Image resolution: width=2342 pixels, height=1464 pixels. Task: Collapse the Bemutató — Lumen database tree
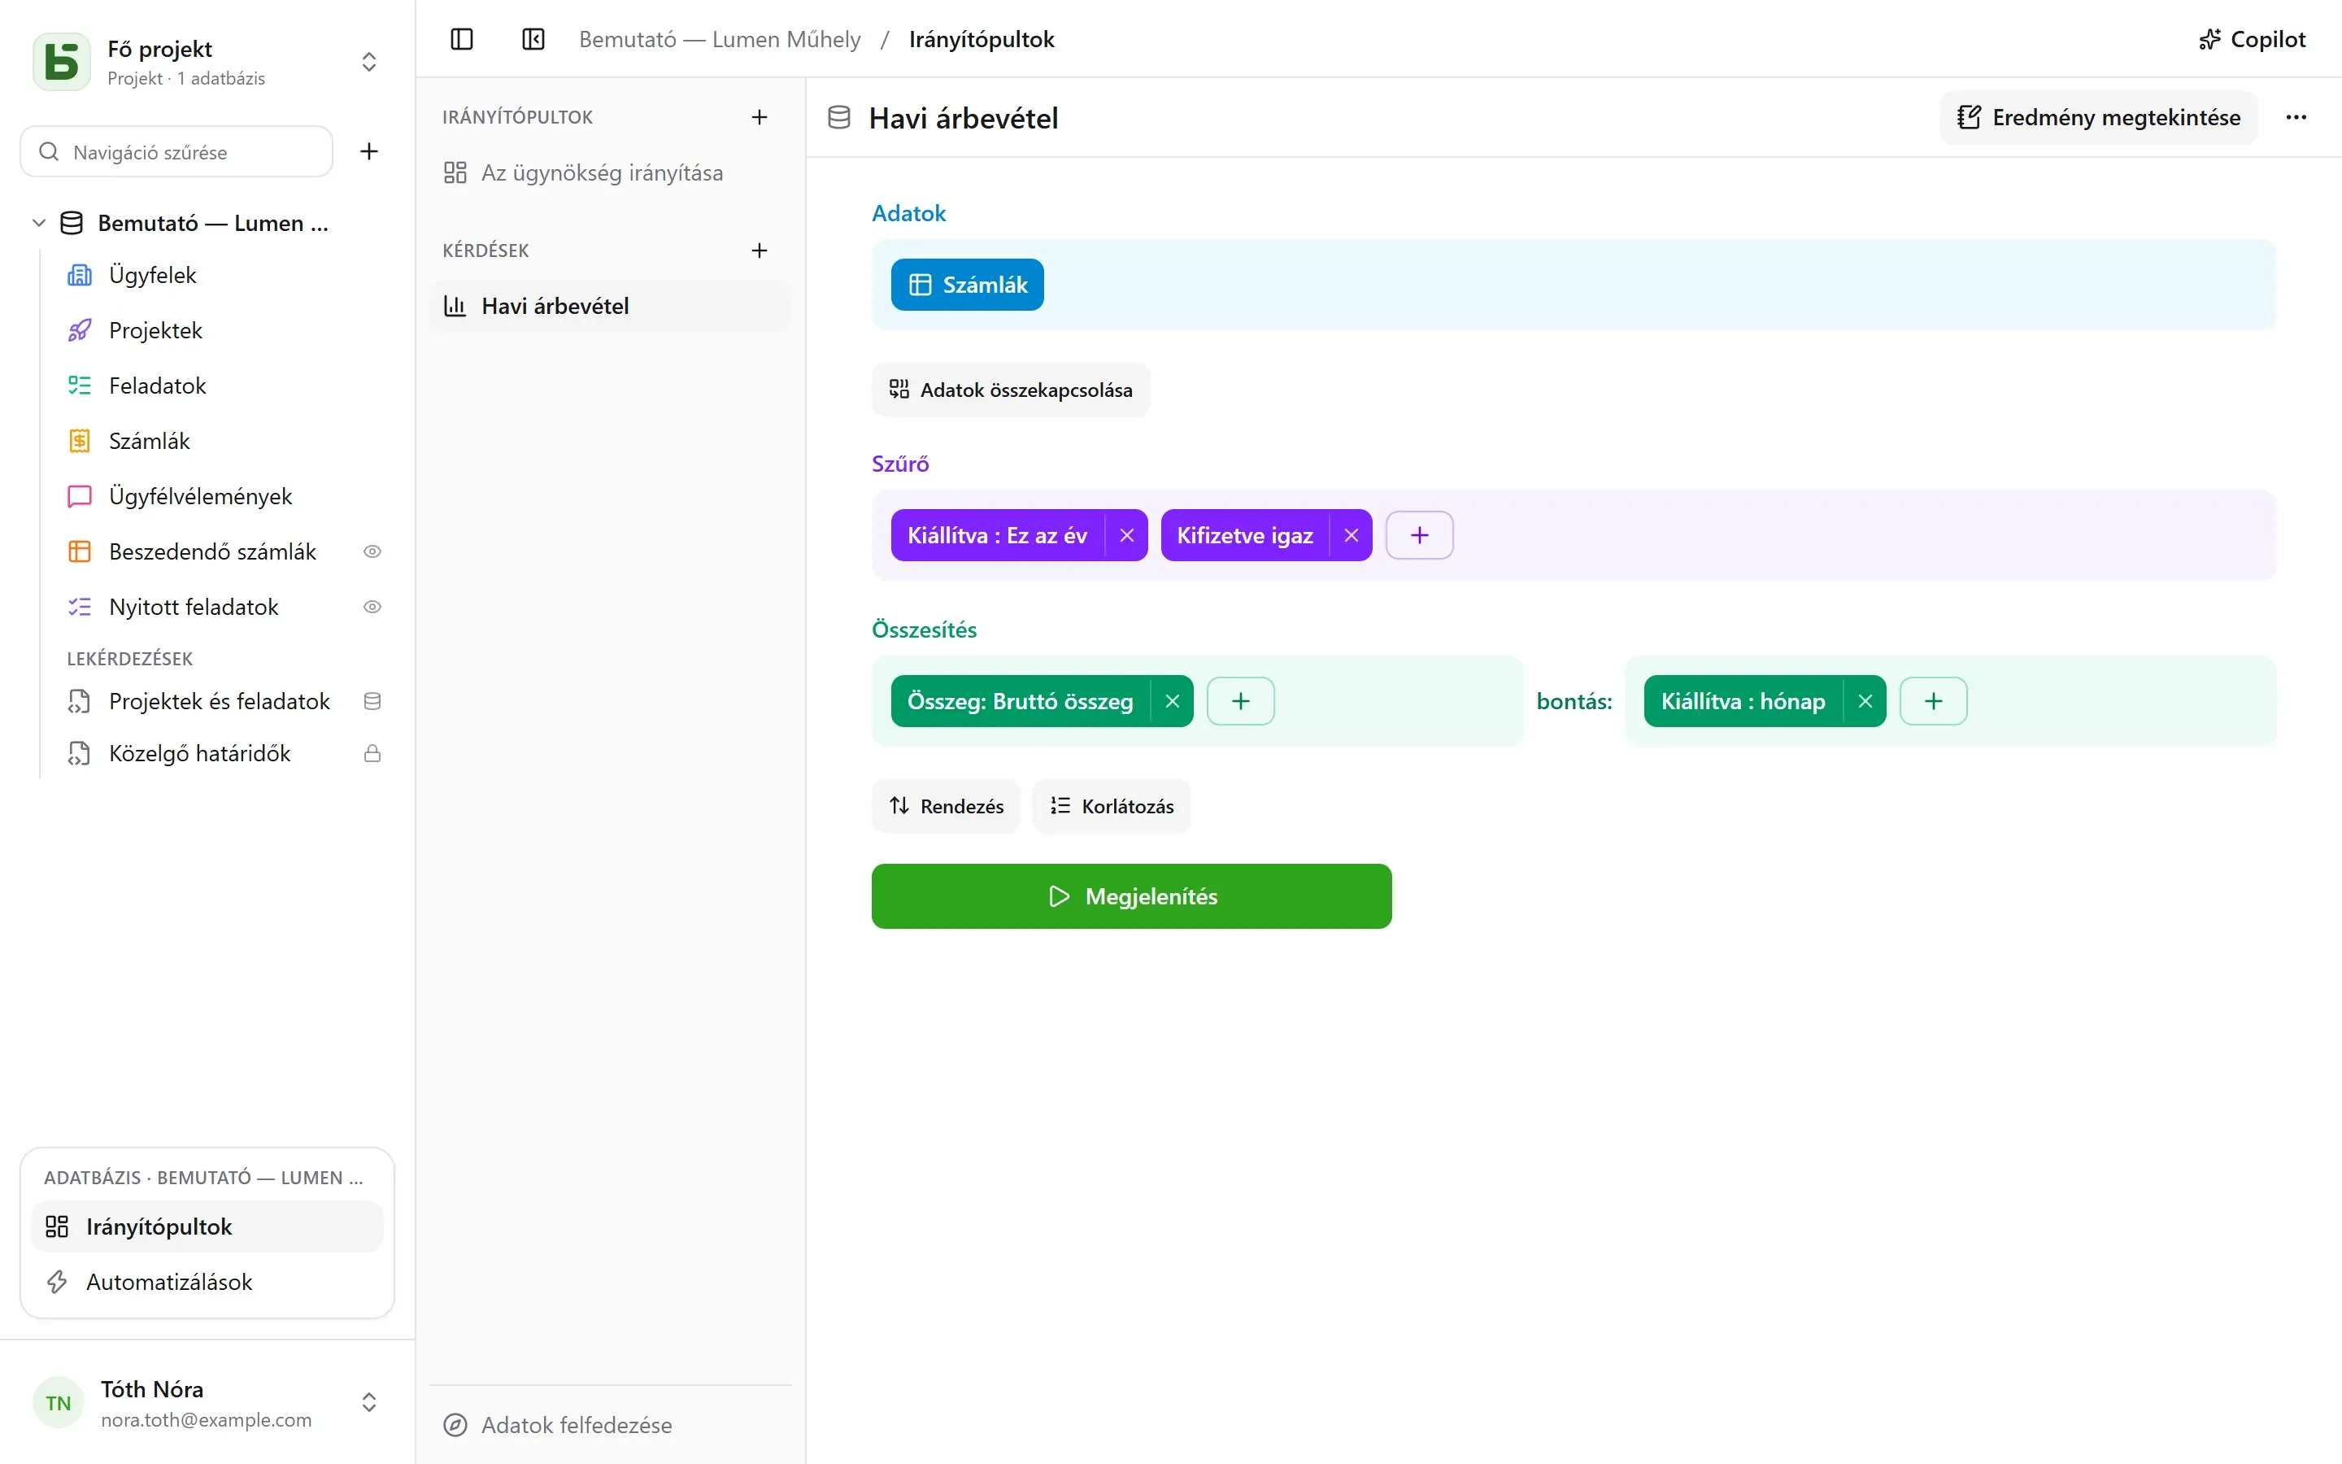point(39,223)
